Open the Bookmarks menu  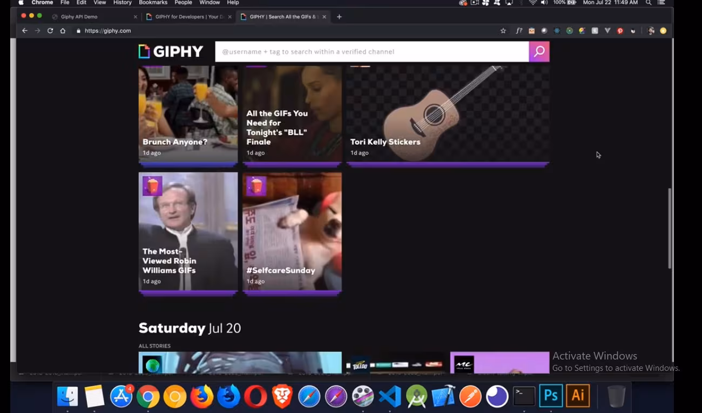pyautogui.click(x=153, y=3)
